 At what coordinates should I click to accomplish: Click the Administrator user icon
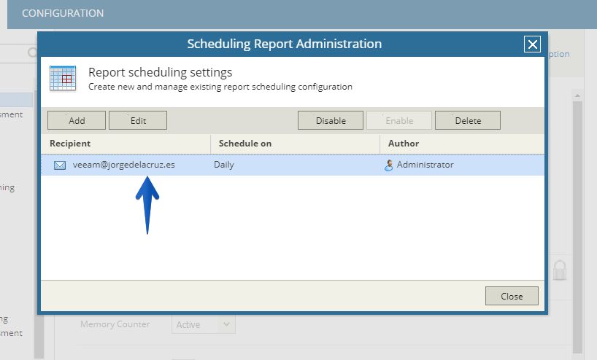tap(388, 165)
